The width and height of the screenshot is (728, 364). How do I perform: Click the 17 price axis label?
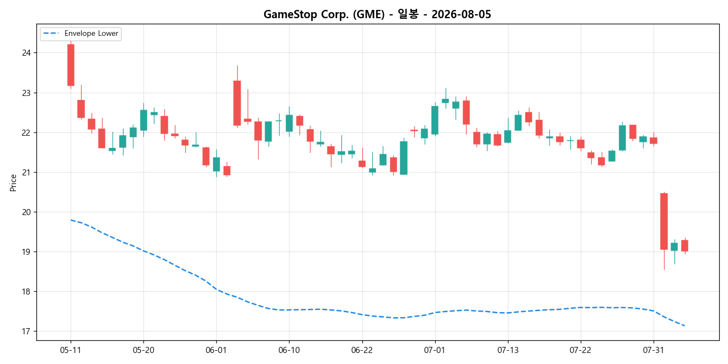[26, 331]
